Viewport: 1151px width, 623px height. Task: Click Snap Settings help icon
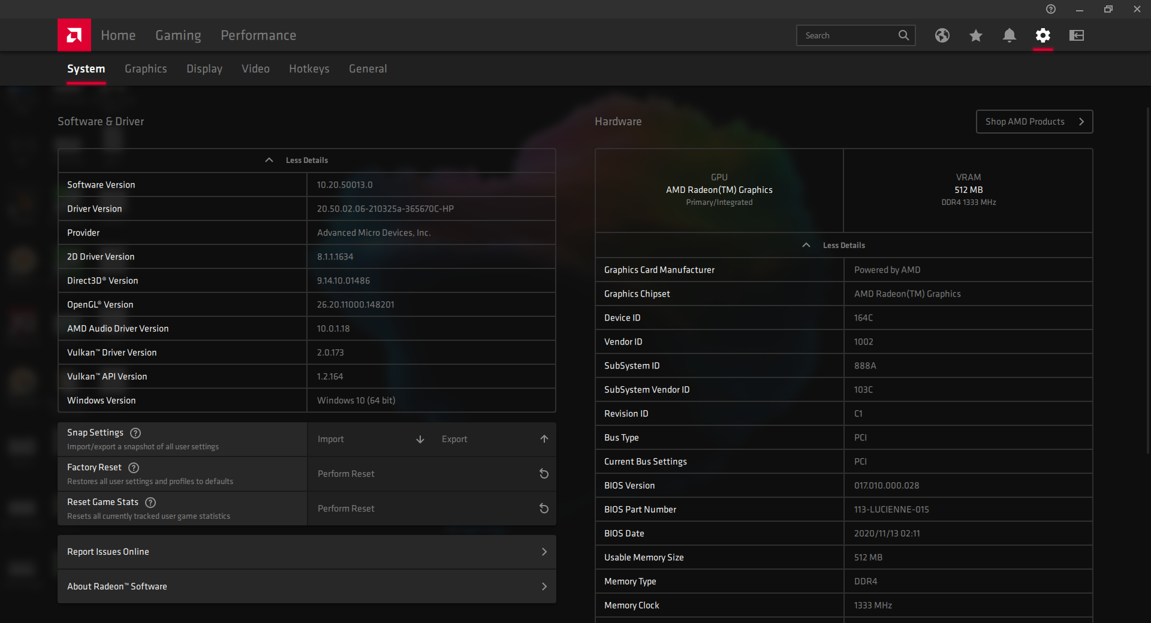click(x=135, y=433)
